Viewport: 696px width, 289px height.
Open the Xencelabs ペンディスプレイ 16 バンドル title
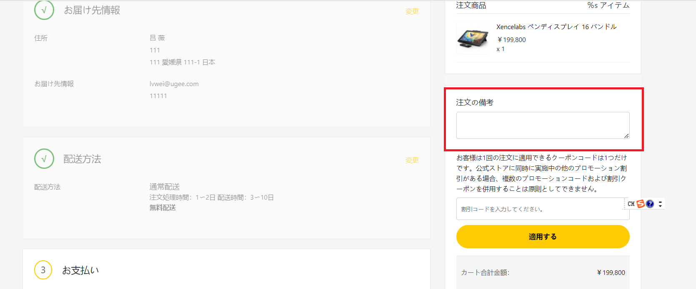pyautogui.click(x=556, y=27)
